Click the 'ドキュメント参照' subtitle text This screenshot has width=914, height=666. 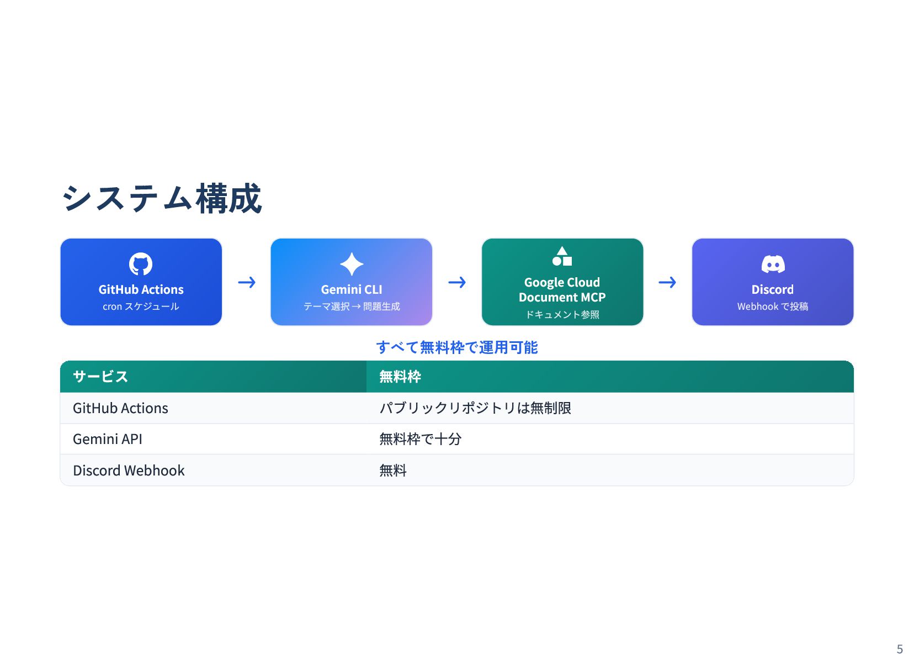[562, 315]
